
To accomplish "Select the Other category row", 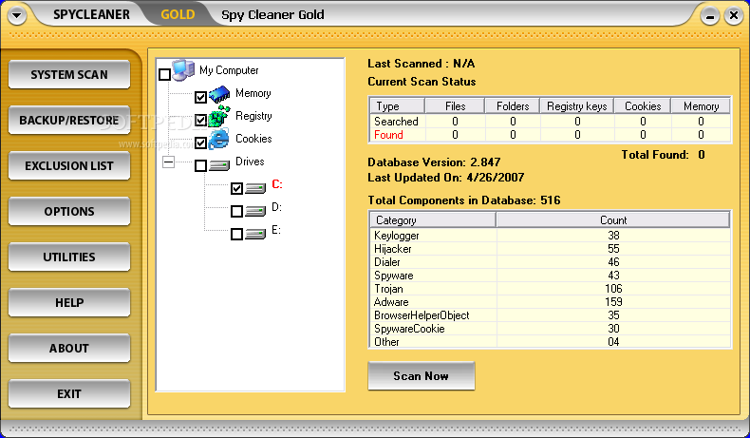I will [550, 342].
